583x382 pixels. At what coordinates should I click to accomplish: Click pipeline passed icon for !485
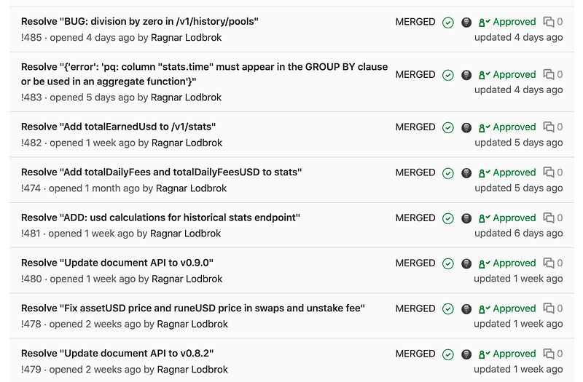click(448, 23)
